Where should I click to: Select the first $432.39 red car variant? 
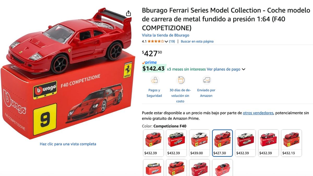pyautogui.click(x=153, y=143)
